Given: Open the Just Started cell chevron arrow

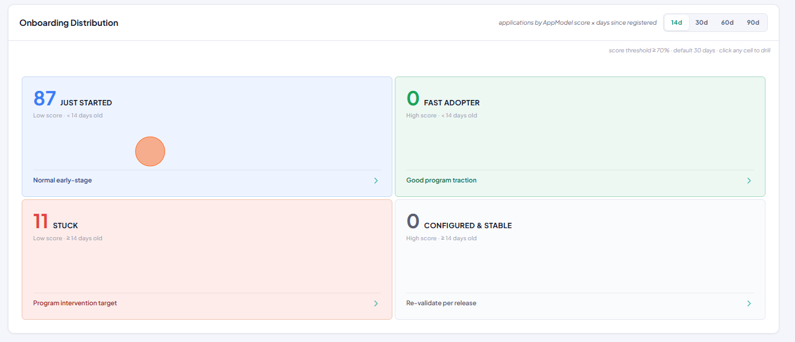Looking at the screenshot, I should [376, 181].
